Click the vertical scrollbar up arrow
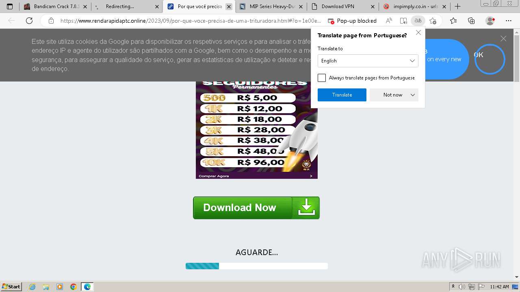The image size is (520, 292). (x=517, y=32)
